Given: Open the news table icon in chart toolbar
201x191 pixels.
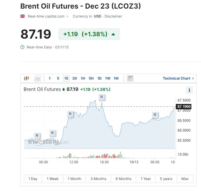Looking at the screenshot, I should point(130,78).
